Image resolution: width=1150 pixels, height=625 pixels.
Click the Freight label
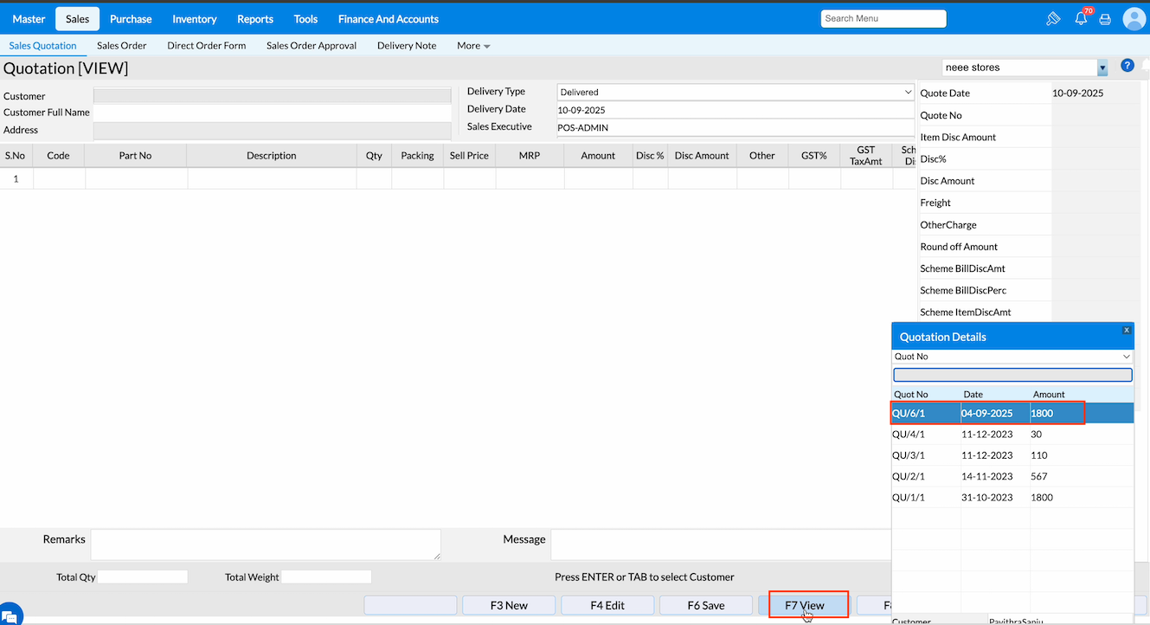(935, 203)
